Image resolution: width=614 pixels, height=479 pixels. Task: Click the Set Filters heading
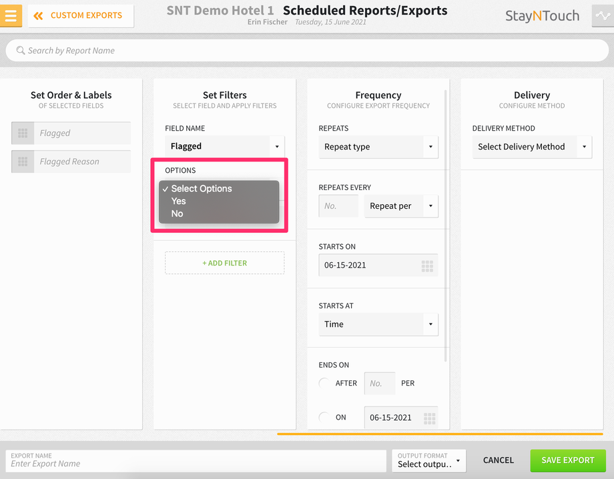(225, 95)
